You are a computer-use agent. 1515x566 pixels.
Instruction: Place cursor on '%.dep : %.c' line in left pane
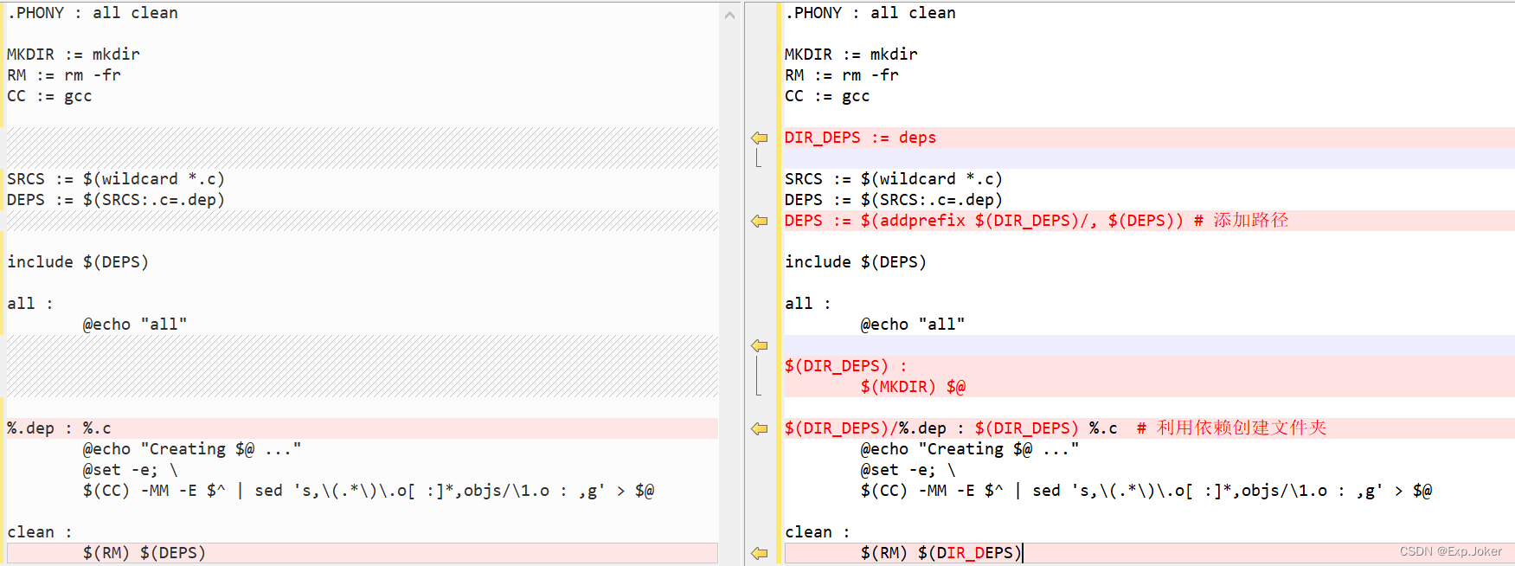pos(59,428)
